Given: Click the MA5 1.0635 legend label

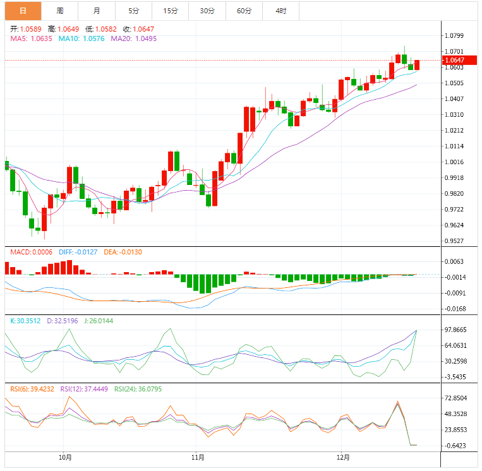Looking at the screenshot, I should coord(32,39).
